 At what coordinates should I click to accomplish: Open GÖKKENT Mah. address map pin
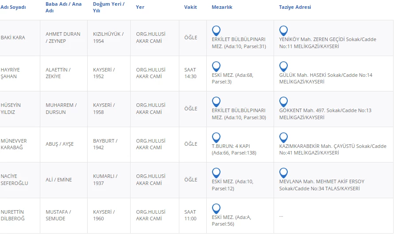pyautogui.click(x=284, y=102)
